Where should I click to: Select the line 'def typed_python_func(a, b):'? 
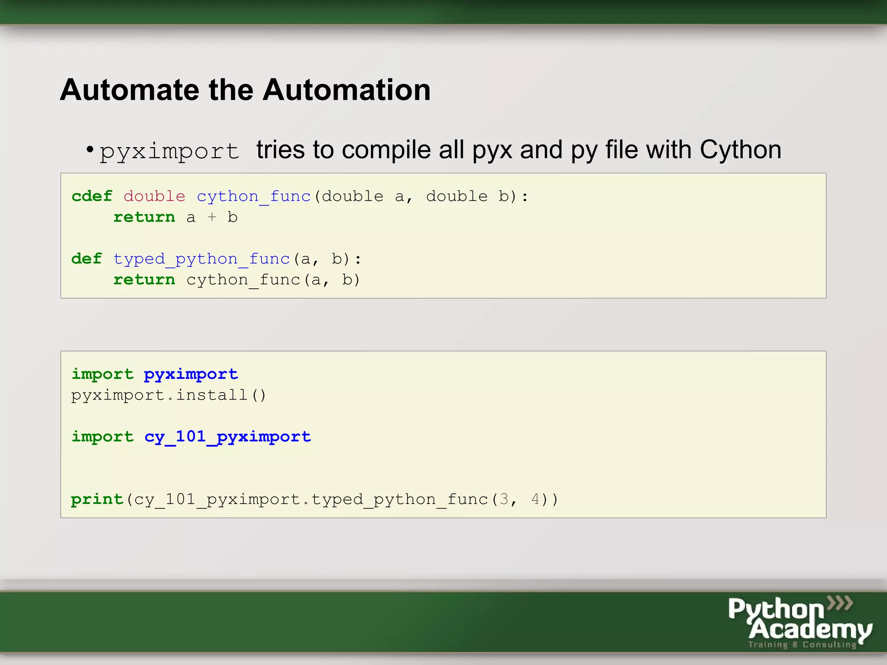point(216,259)
